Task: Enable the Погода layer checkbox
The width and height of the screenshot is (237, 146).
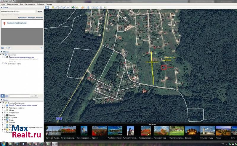Action: (5, 122)
